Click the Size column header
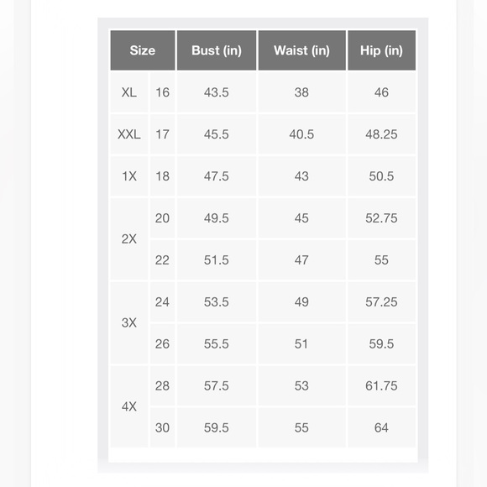487x487 pixels. click(x=143, y=50)
